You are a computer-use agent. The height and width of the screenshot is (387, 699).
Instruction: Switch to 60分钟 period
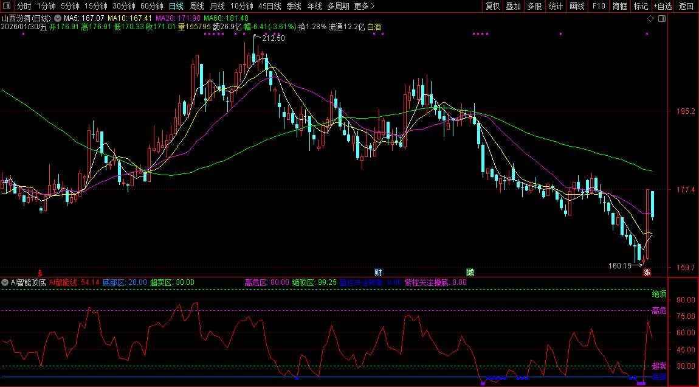pos(151,6)
